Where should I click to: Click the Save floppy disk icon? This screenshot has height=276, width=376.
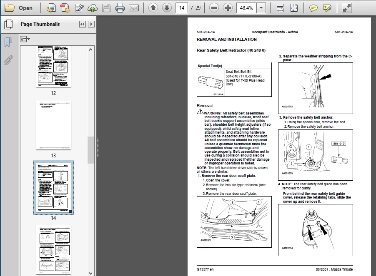(106, 8)
